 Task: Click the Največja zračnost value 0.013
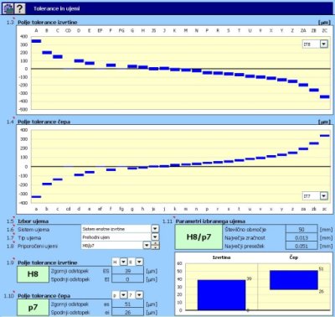point(301,237)
